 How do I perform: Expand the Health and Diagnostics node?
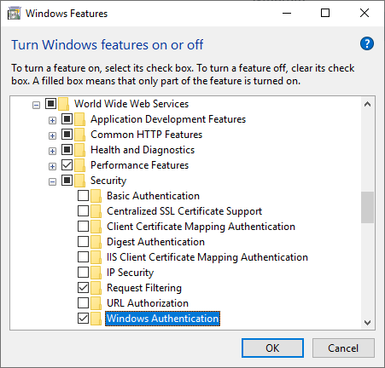click(x=52, y=152)
